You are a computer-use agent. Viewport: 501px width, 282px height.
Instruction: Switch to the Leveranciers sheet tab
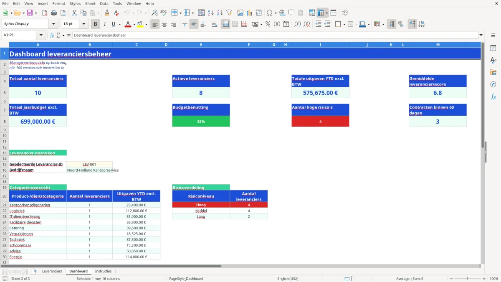[52, 271]
